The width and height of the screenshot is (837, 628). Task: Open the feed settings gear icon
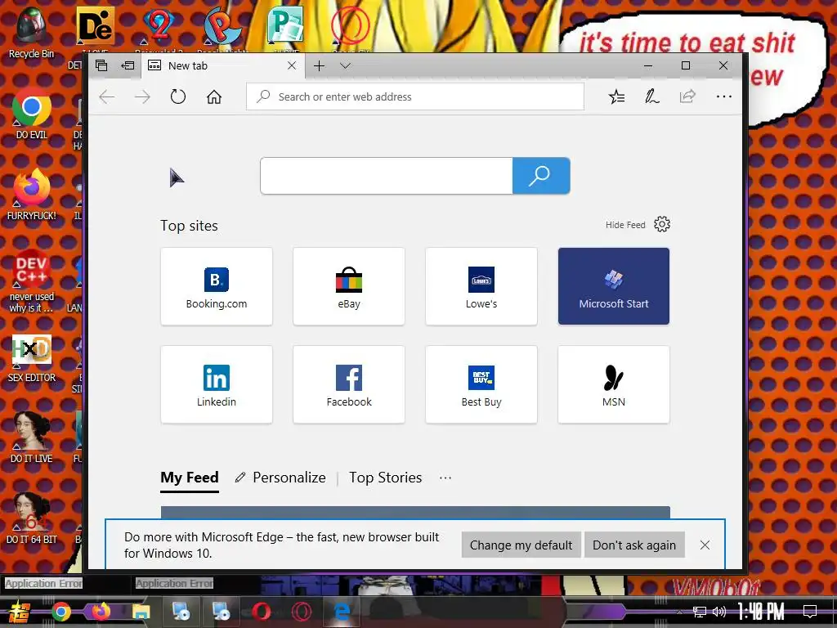[662, 224]
